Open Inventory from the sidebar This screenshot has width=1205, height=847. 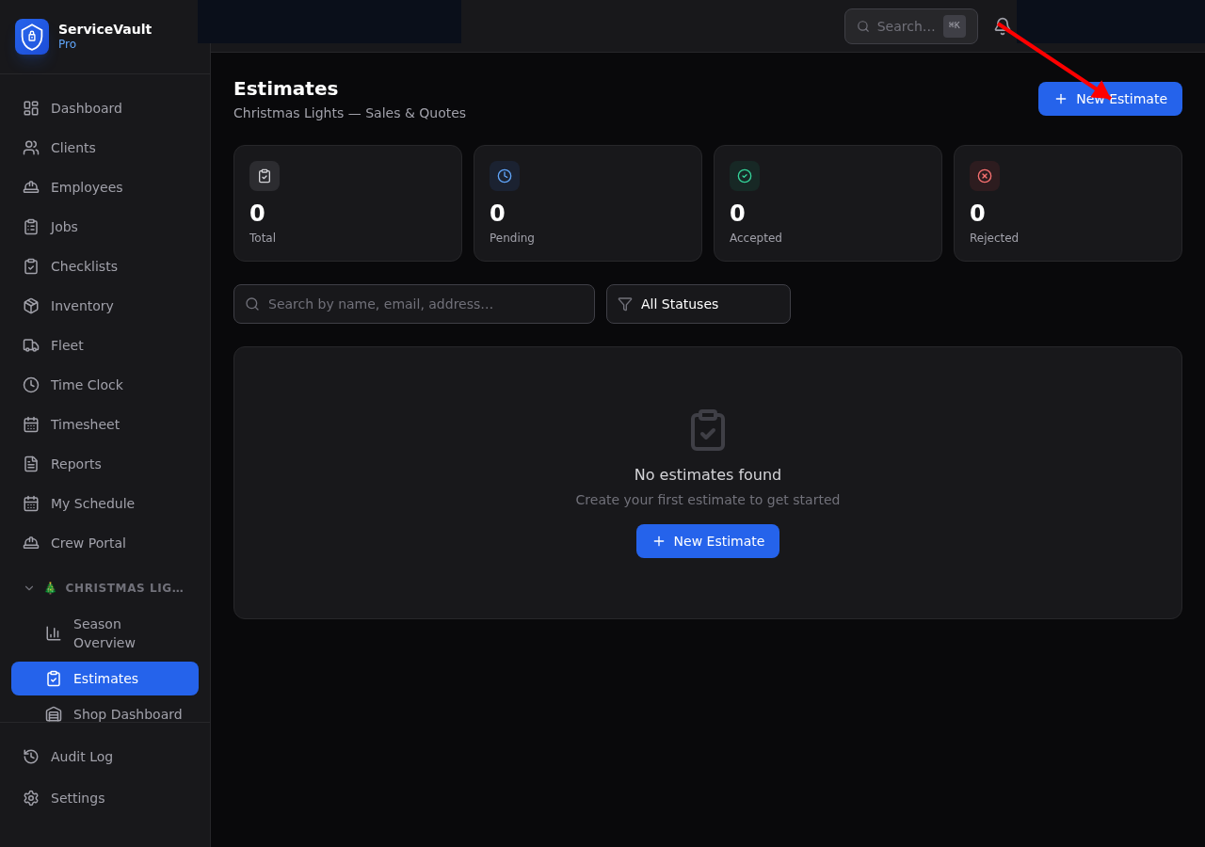[x=82, y=306]
